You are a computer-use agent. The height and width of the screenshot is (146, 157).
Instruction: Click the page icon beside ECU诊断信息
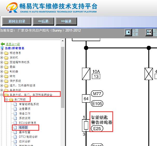(15, 123)
